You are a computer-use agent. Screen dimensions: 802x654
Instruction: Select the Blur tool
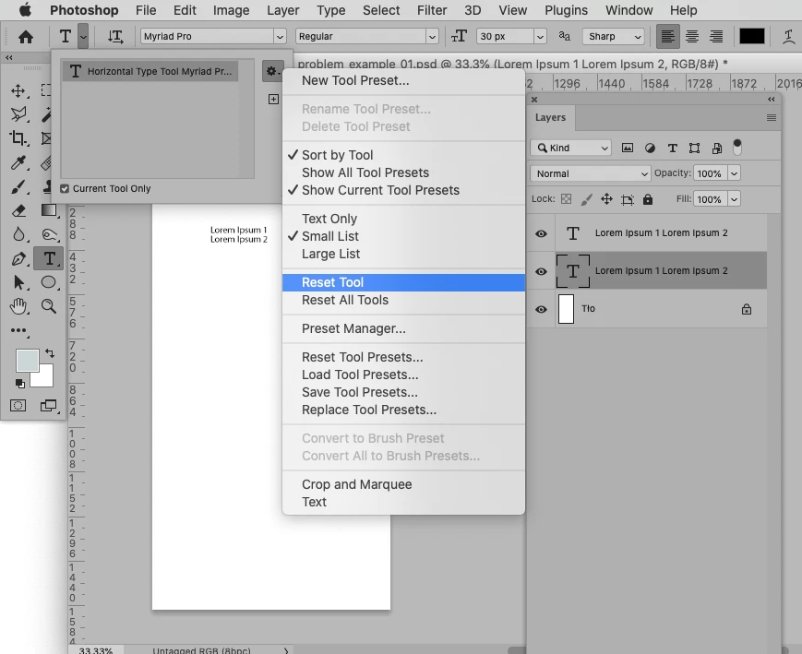18,234
